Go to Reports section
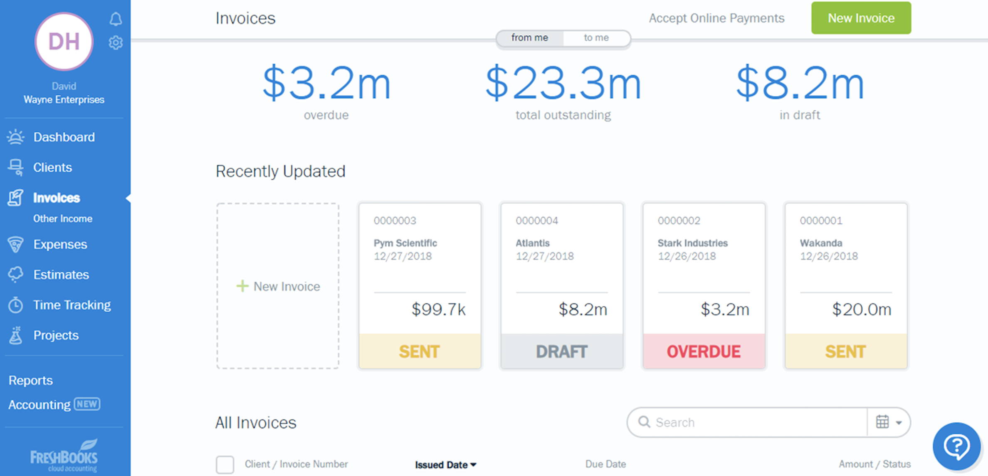 [31, 380]
